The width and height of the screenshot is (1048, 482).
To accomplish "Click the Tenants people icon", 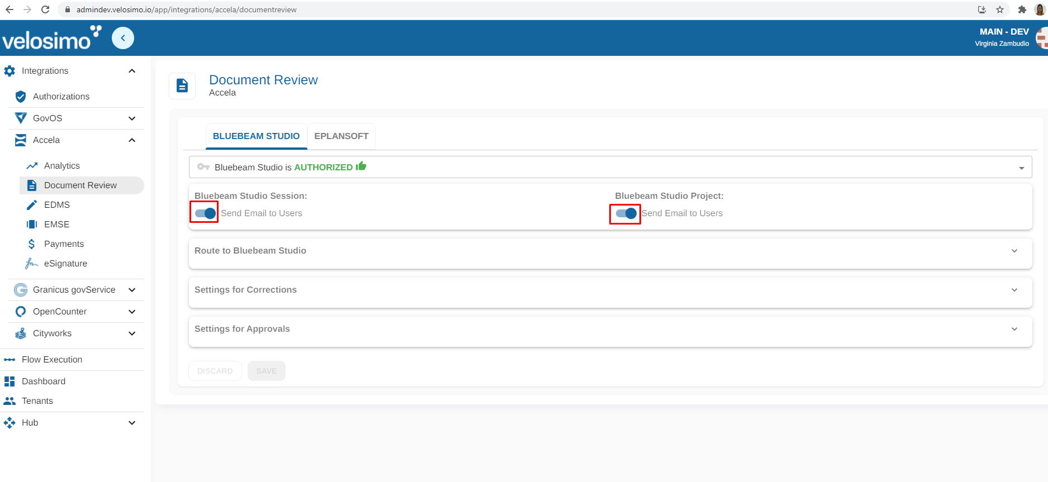I will tap(10, 401).
